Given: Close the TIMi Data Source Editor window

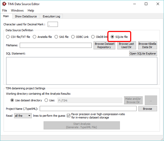Looking at the screenshot, I should pyautogui.click(x=158, y=4).
